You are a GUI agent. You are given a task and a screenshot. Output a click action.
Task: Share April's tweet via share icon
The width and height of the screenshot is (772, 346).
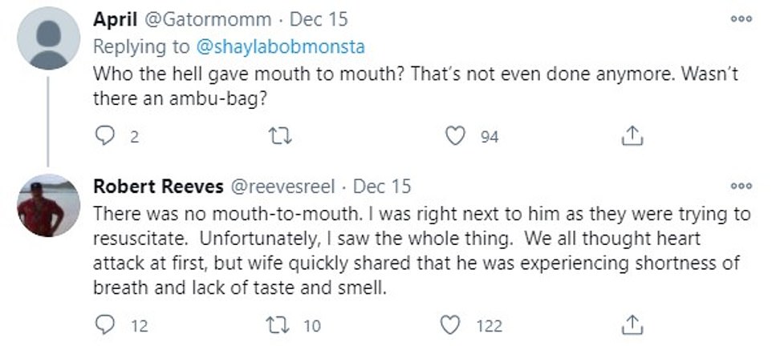pyautogui.click(x=632, y=137)
